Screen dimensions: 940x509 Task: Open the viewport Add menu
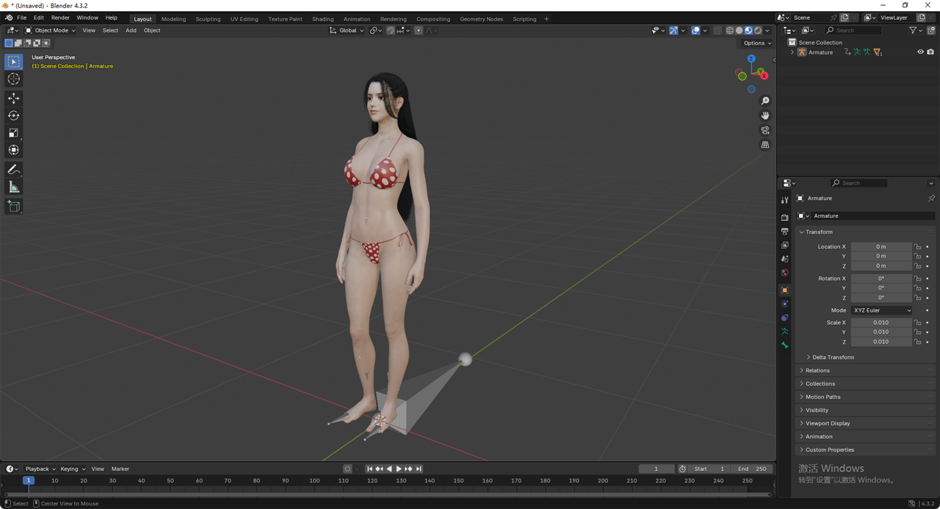coord(131,30)
